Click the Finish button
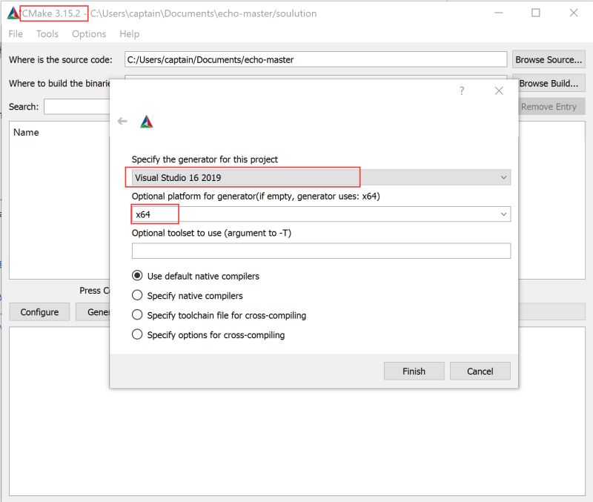 coord(414,371)
